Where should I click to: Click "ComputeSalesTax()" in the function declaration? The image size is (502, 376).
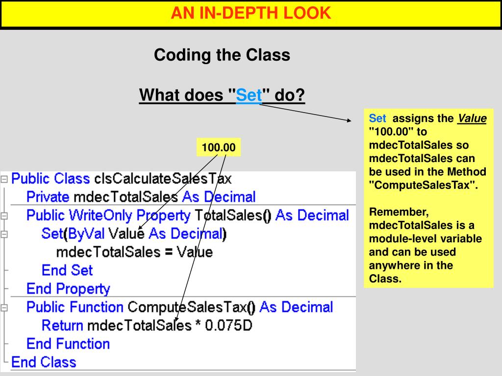click(192, 307)
